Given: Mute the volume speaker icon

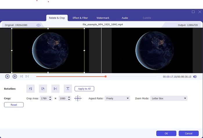Looking at the screenshot, I should (x=195, y=77).
